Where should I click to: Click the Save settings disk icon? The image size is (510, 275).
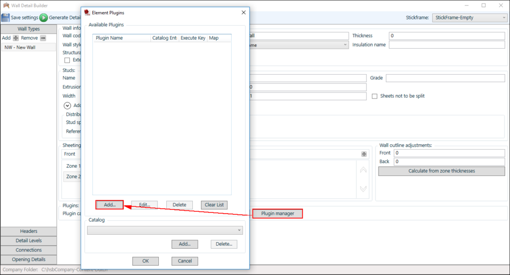[x=5, y=17]
